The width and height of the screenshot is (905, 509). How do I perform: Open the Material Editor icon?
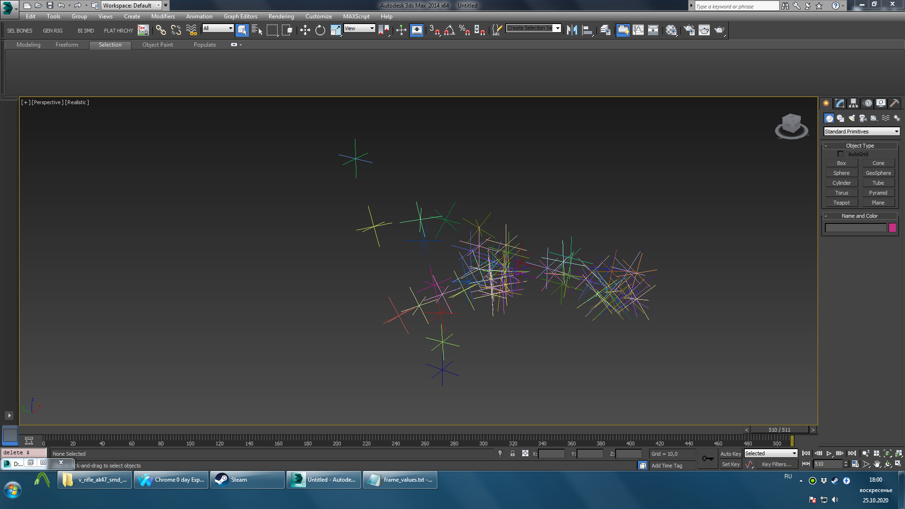[671, 31]
